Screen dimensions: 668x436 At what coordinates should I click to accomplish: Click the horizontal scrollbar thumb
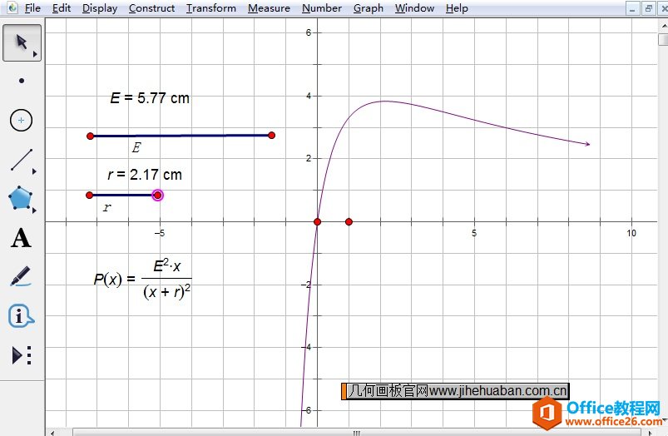(357, 432)
